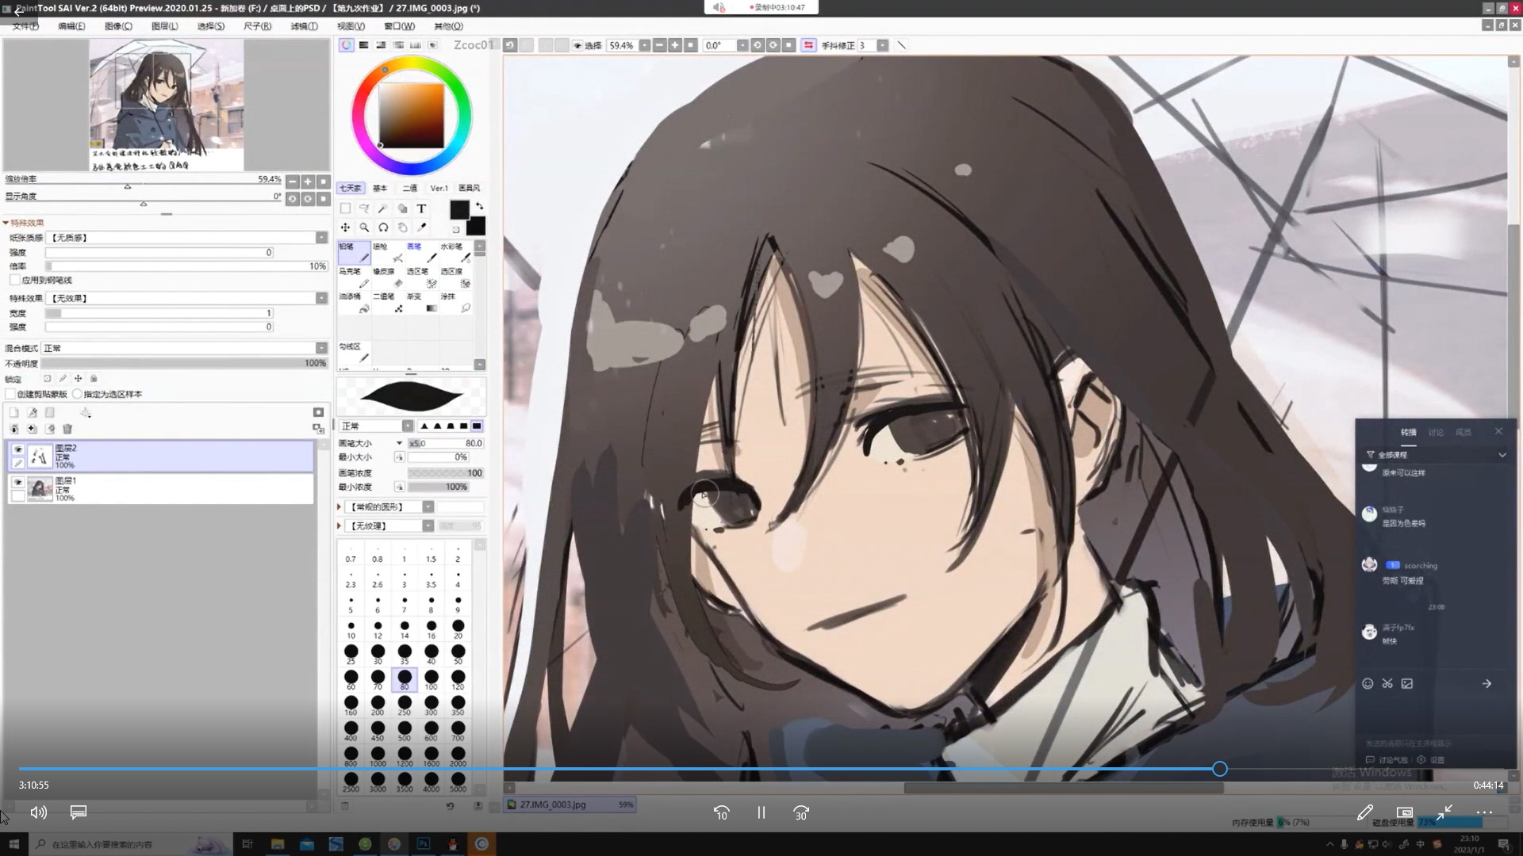Image resolution: width=1523 pixels, height=856 pixels.
Task: Open zoom percentage 59.4% dropdown
Action: click(x=645, y=46)
